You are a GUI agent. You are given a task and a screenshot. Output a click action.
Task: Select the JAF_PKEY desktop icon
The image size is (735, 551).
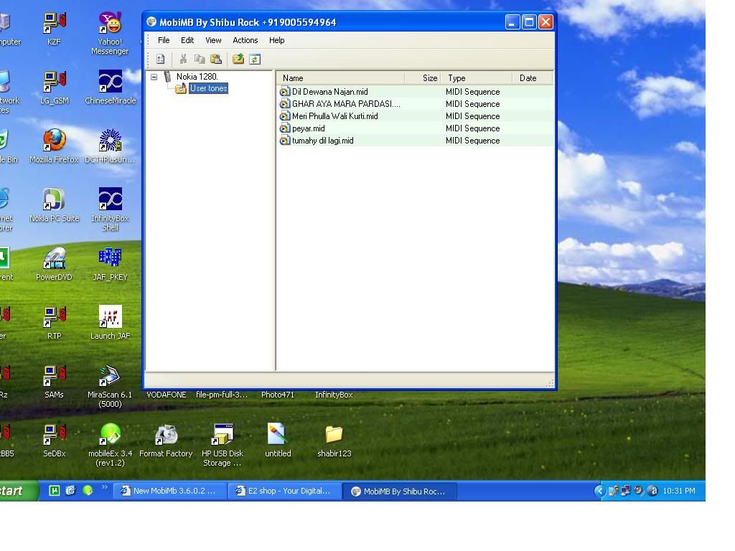110,264
